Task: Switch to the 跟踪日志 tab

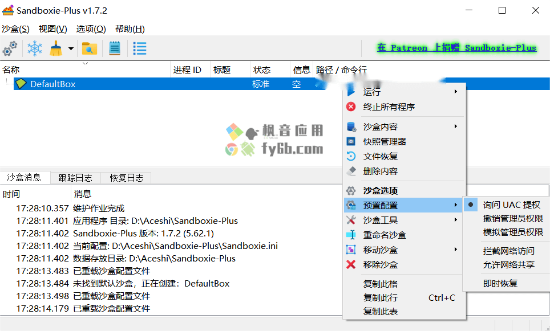Action: (x=75, y=178)
